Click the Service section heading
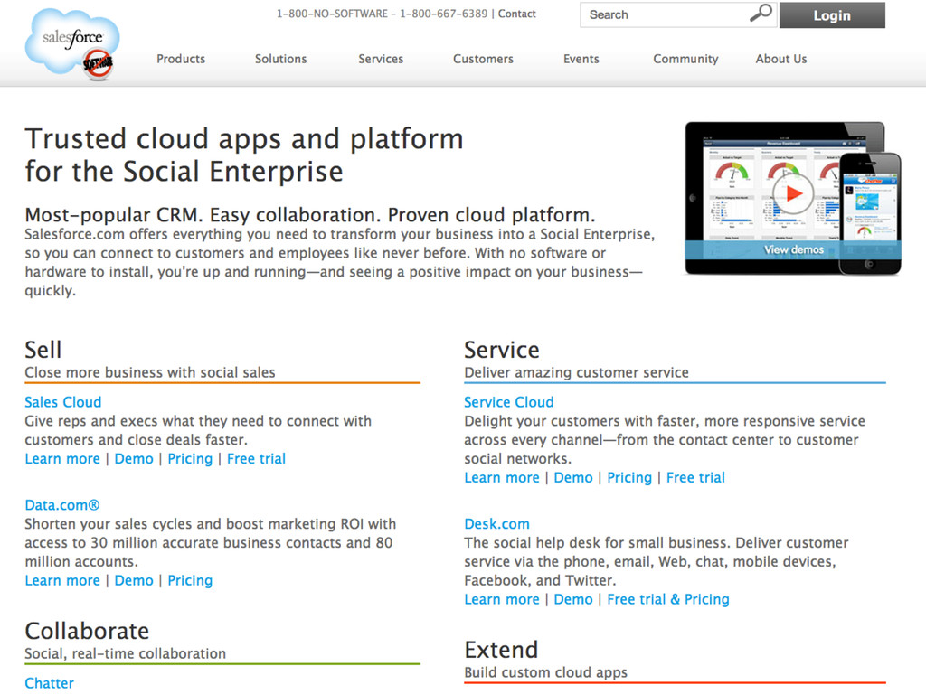This screenshot has height=694, width=926. [502, 350]
